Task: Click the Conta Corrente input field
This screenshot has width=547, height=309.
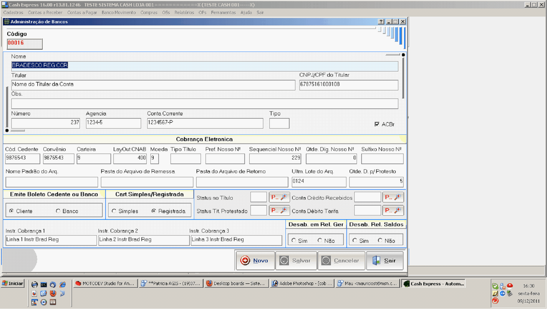Action: coord(205,123)
